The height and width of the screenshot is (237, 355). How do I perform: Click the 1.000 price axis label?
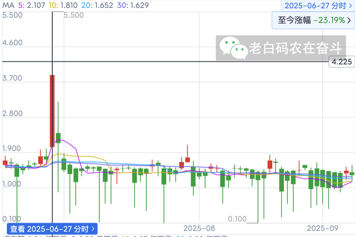point(11,184)
